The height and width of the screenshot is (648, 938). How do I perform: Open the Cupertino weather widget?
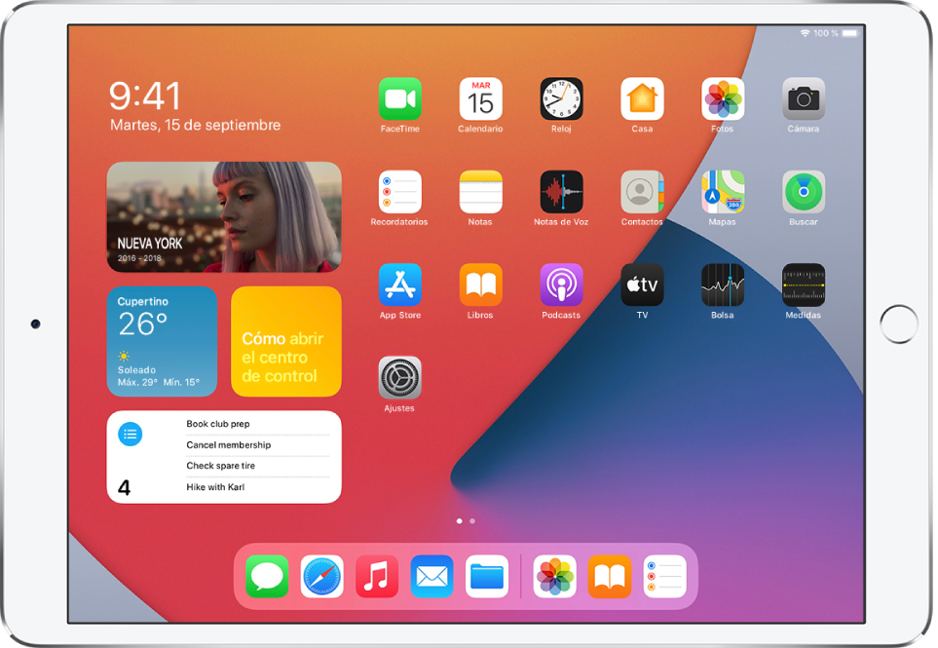point(162,341)
